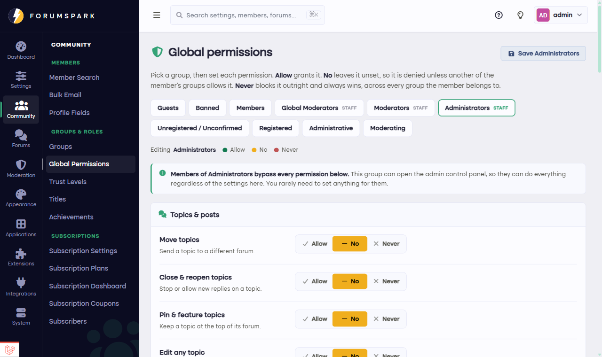The image size is (602, 357).
Task: Open the Applications grid icon
Action: coord(21,224)
